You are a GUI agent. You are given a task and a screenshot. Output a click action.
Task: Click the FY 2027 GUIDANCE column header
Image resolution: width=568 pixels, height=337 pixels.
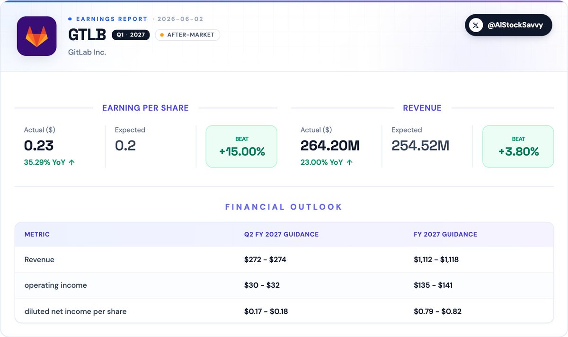point(445,234)
